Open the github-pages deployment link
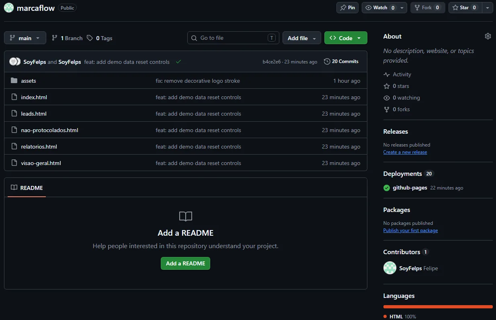The height and width of the screenshot is (320, 496). (x=410, y=188)
